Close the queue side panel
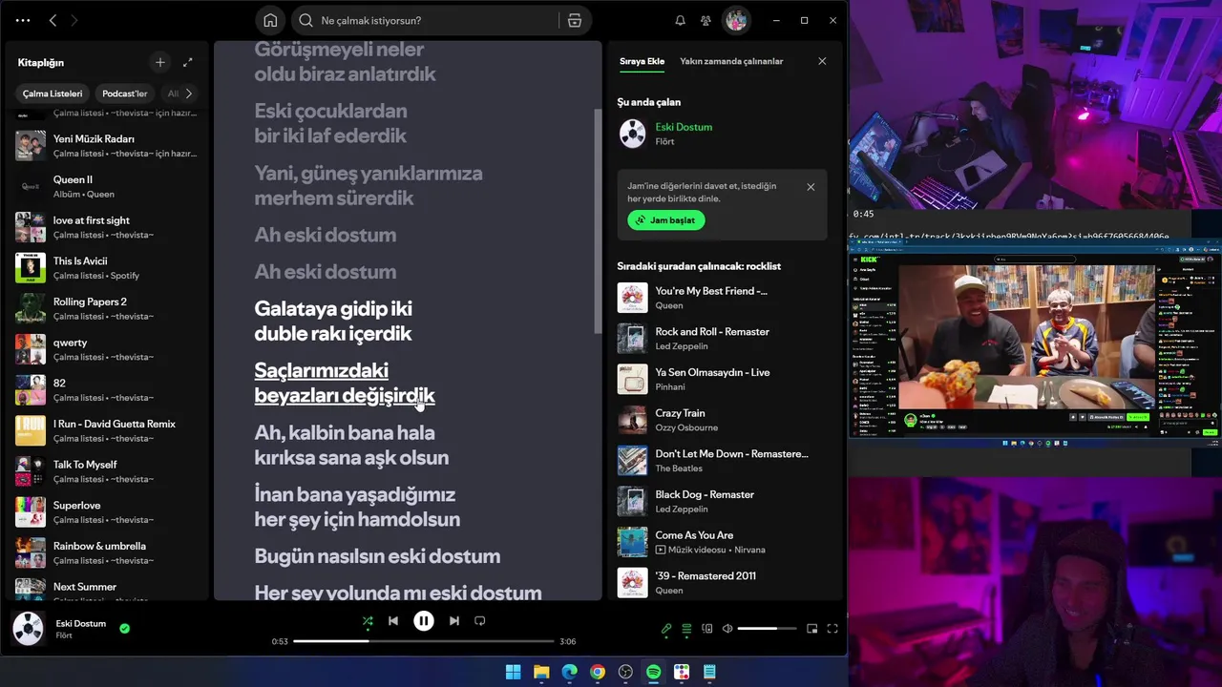This screenshot has height=687, width=1222. pyautogui.click(x=822, y=61)
